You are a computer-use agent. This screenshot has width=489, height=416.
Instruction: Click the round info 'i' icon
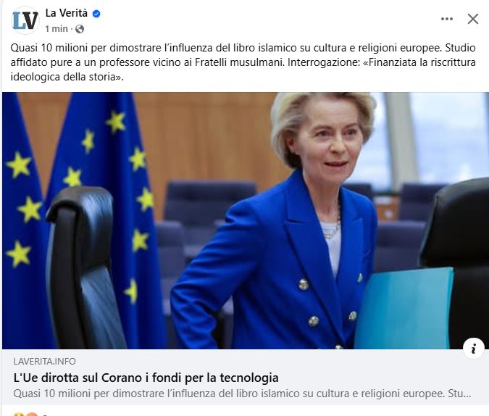473,348
